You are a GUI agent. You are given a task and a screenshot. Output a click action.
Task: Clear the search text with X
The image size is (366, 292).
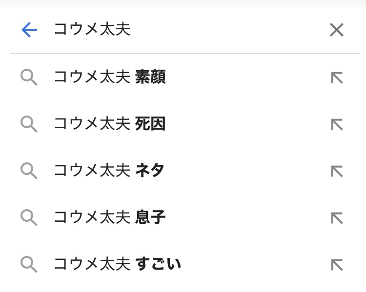click(336, 30)
